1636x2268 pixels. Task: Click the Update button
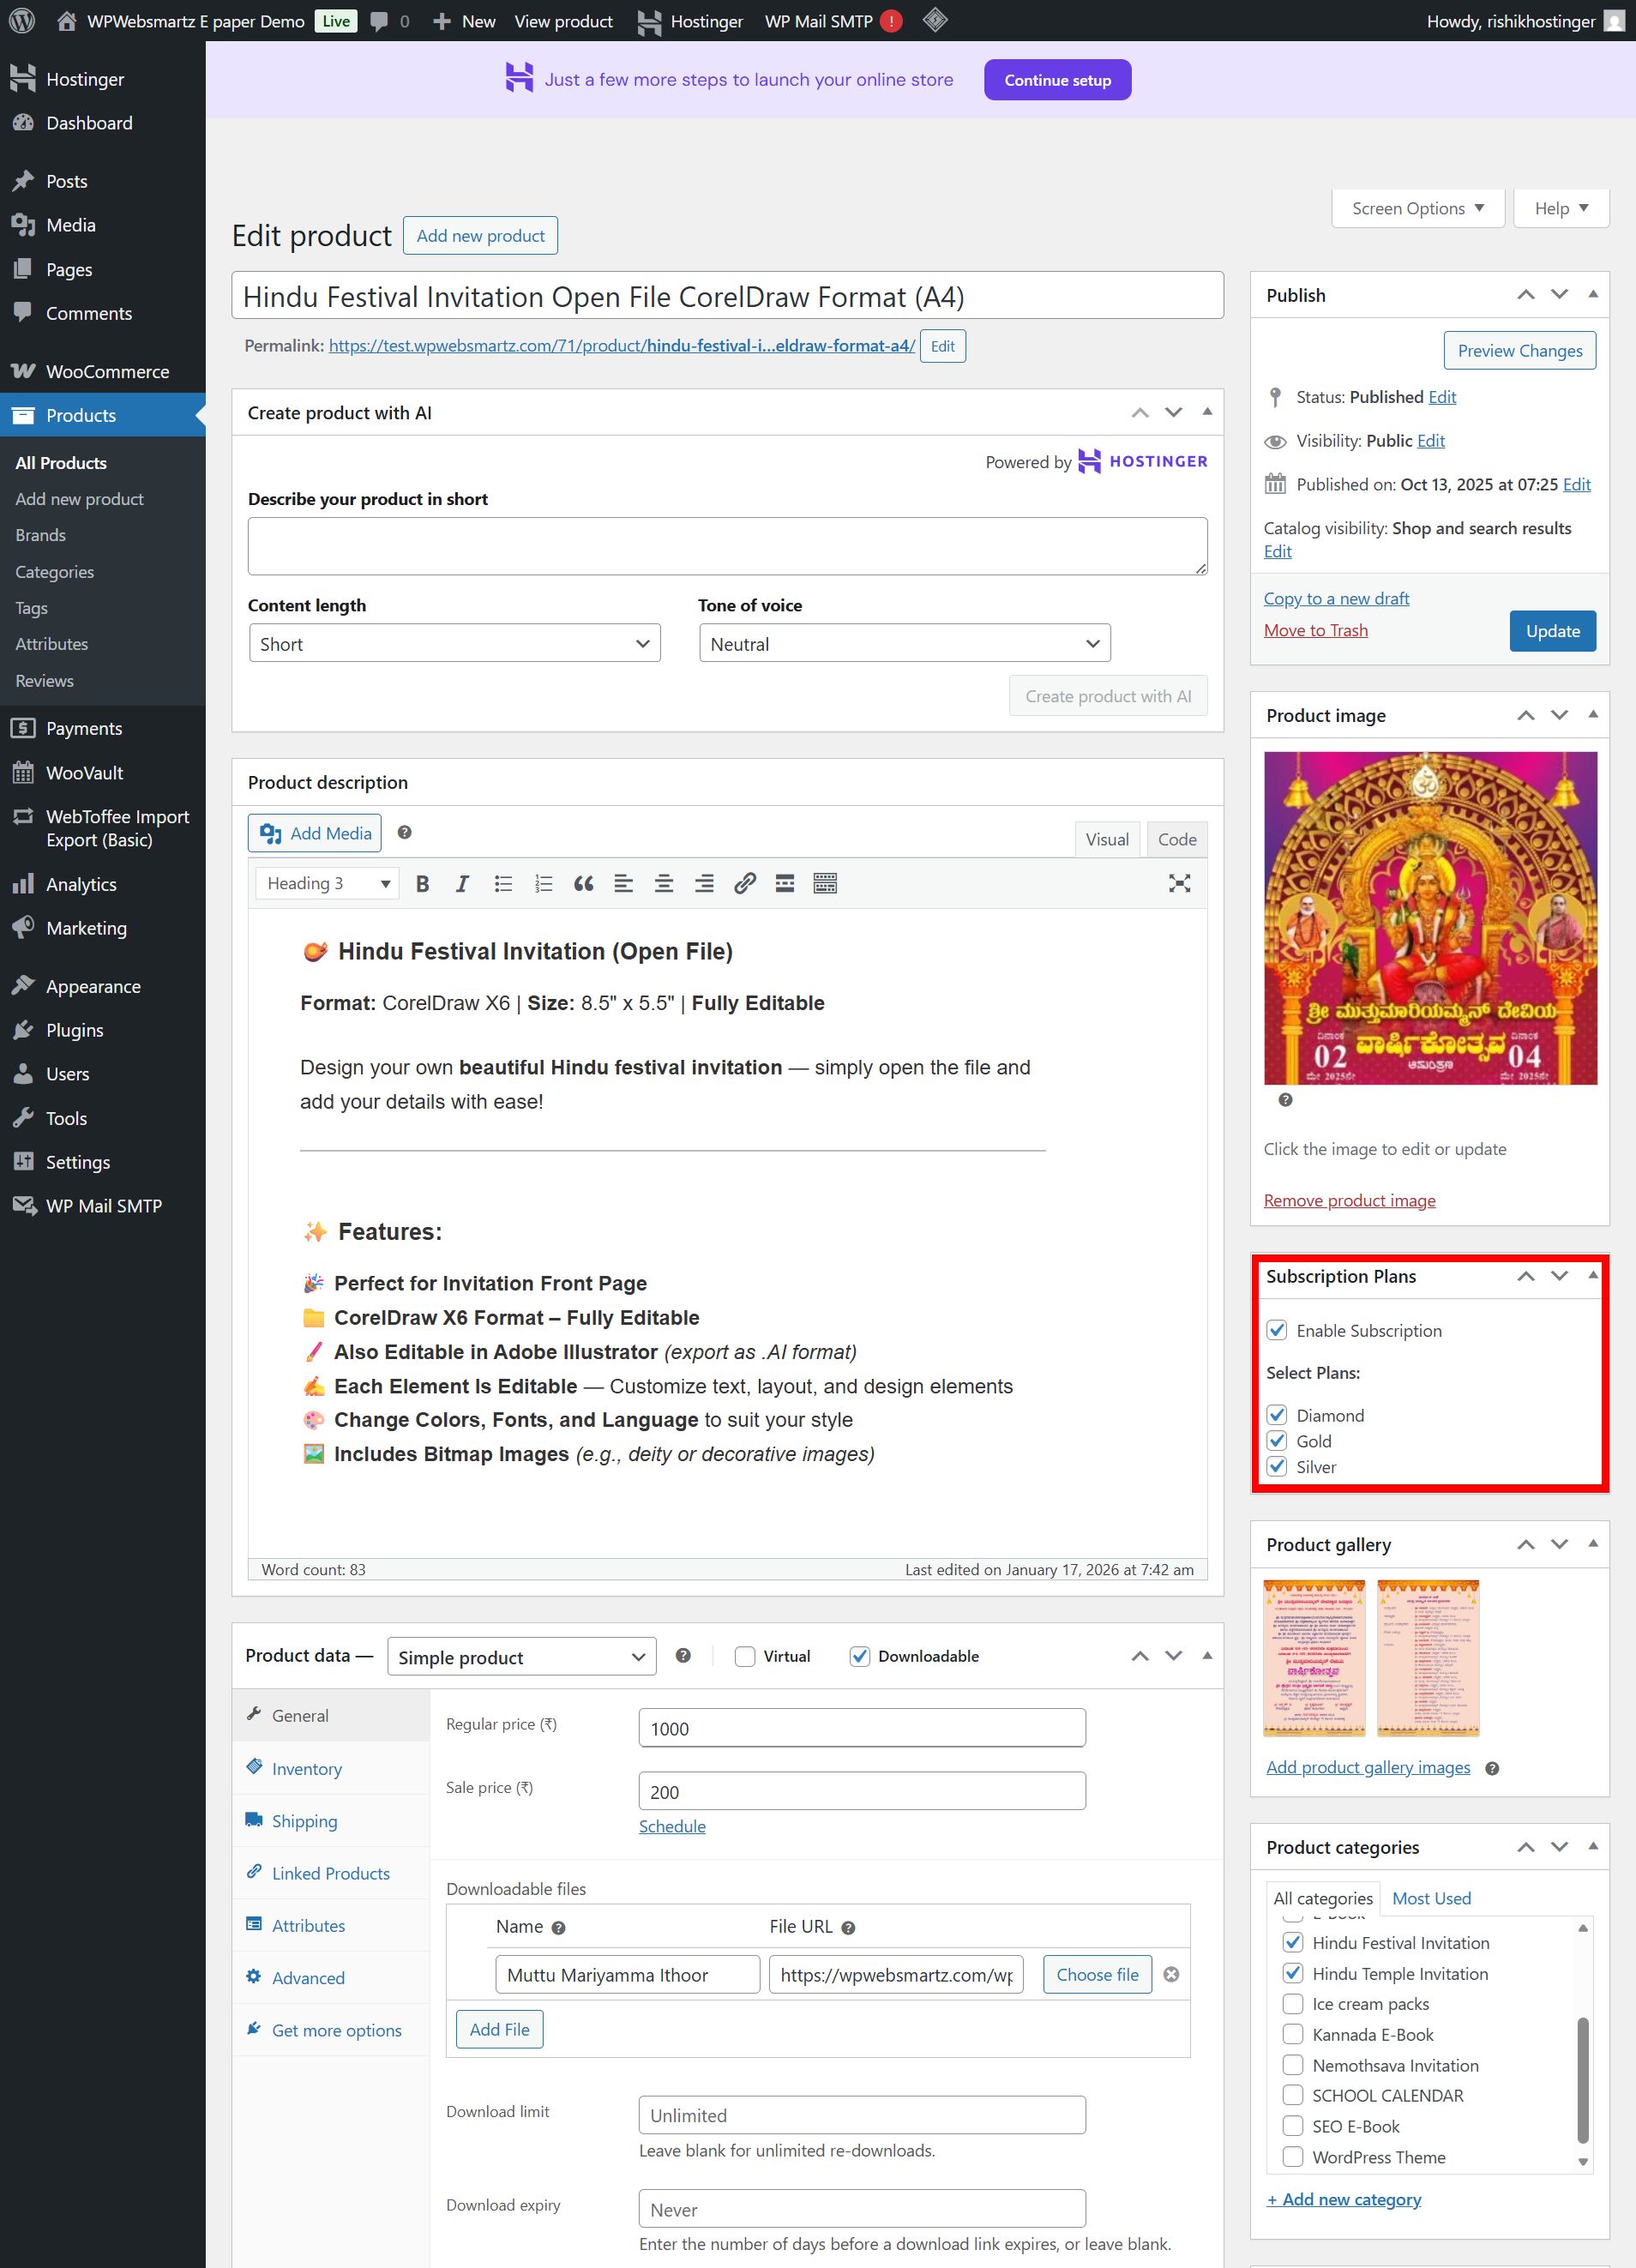(1552, 631)
